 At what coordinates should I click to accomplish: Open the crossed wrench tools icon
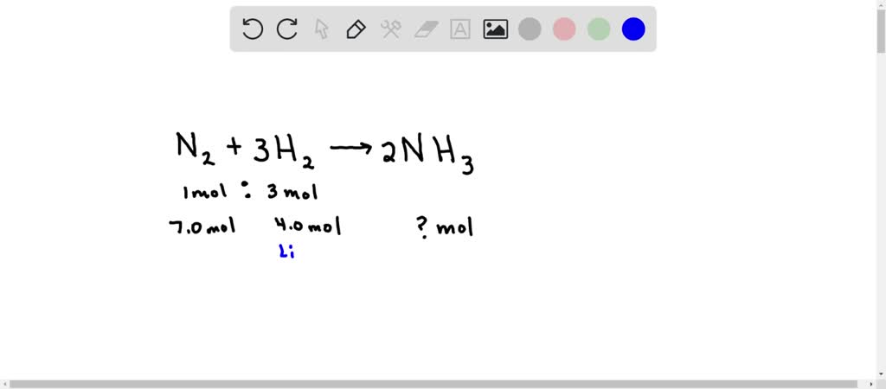click(391, 29)
